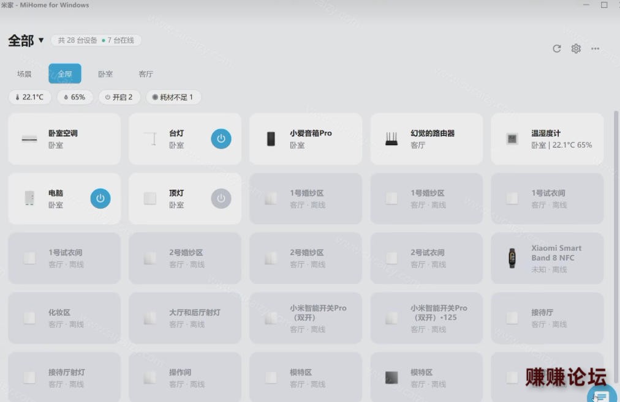Turn on the 顶灯 power button

[221, 198]
